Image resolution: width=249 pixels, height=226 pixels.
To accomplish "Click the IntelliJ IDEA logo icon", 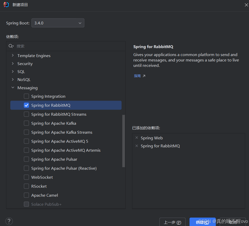I will tap(6, 5).
